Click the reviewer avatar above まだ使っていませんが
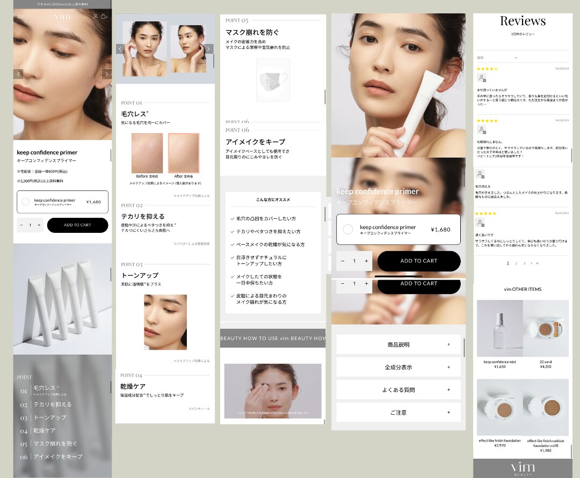The width and height of the screenshot is (580, 478). [x=482, y=78]
